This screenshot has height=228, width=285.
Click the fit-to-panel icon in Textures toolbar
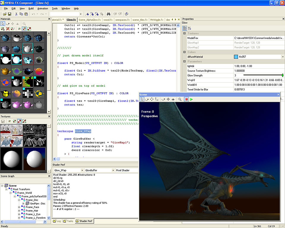click(x=24, y=121)
